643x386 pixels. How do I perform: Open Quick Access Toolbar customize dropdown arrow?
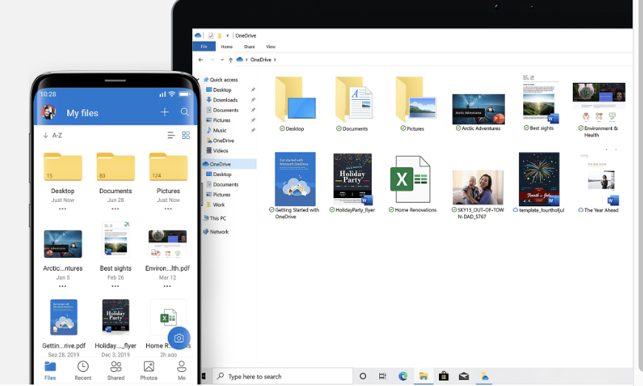click(x=228, y=35)
